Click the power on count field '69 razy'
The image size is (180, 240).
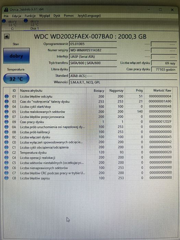tap(164, 63)
